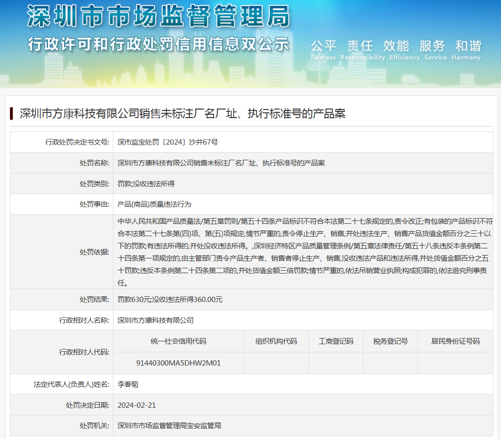Click the 处罚结果 label
501x439 pixels.
point(94,300)
